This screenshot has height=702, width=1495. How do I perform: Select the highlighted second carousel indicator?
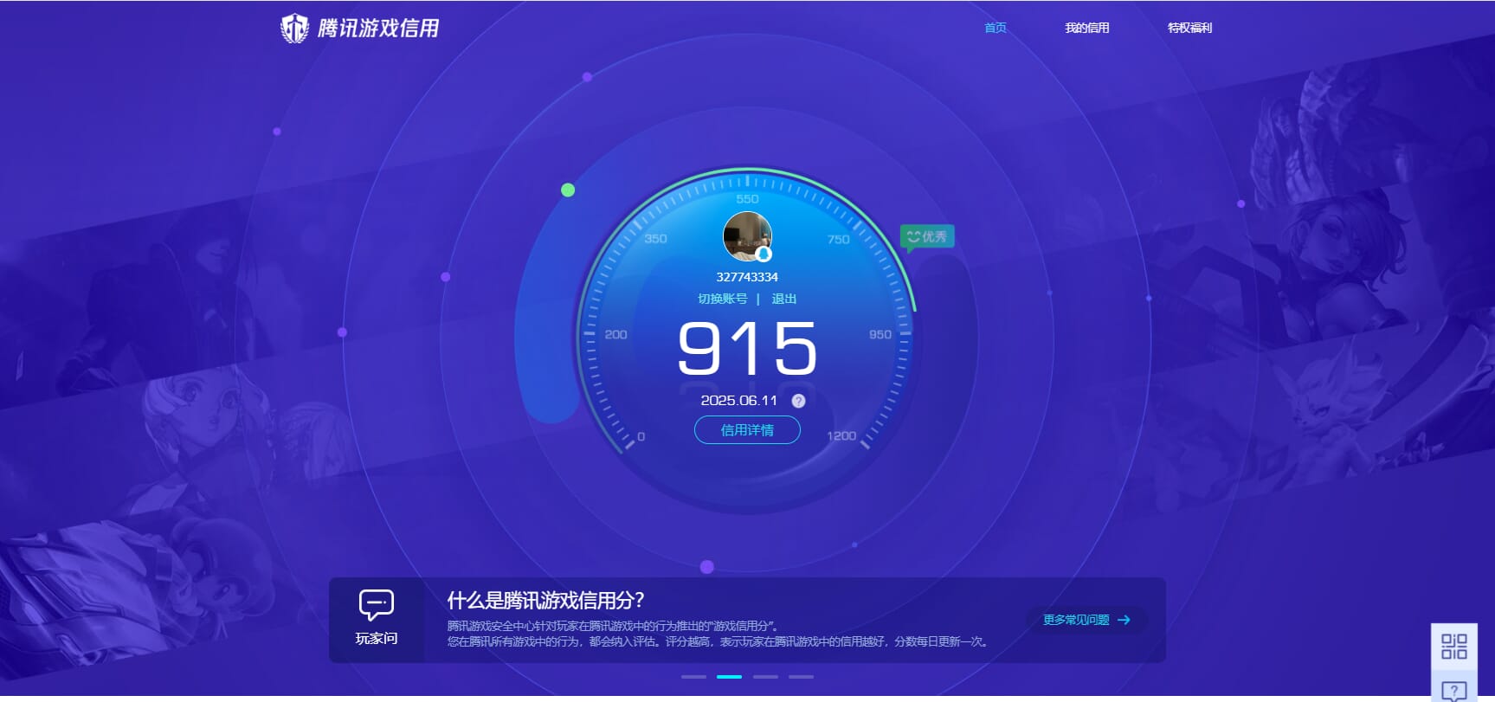(x=730, y=677)
